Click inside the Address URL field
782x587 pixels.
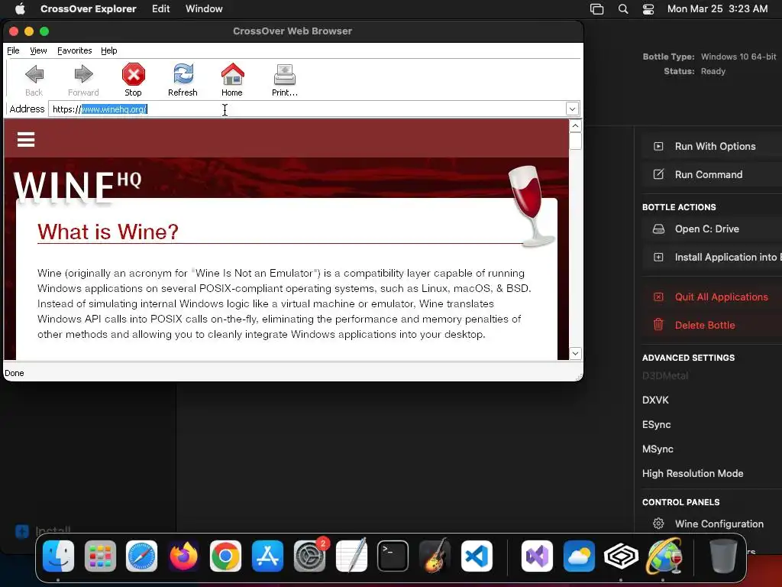click(x=307, y=109)
